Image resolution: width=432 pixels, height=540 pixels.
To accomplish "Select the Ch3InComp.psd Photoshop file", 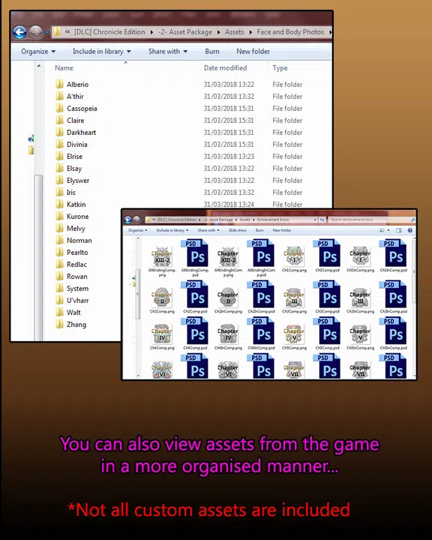I will click(393, 295).
